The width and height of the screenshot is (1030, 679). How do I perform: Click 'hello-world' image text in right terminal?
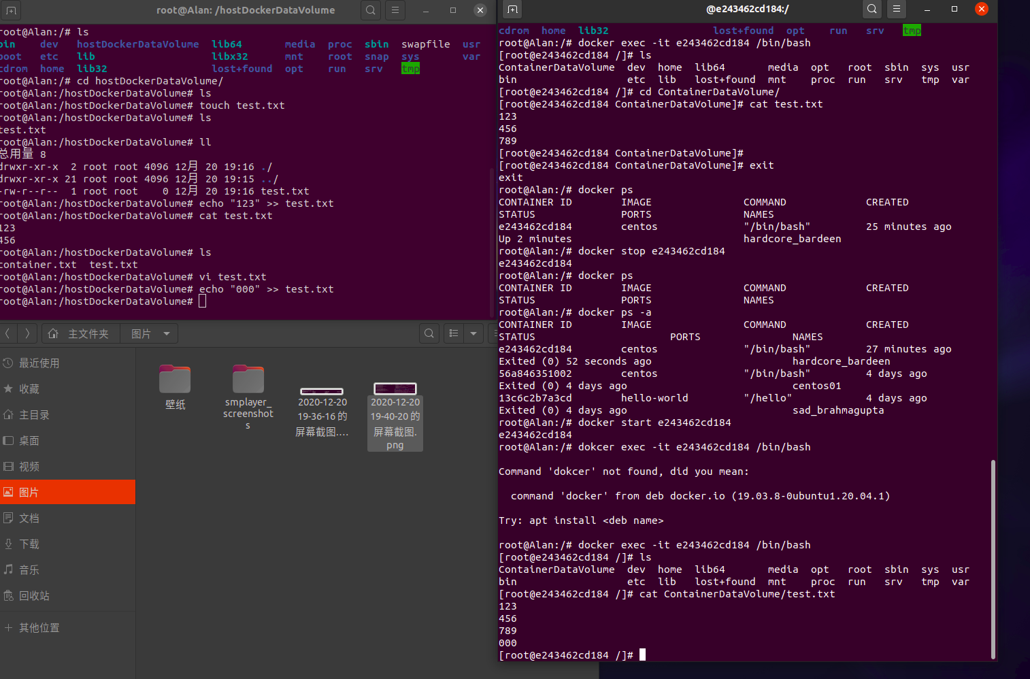654,398
